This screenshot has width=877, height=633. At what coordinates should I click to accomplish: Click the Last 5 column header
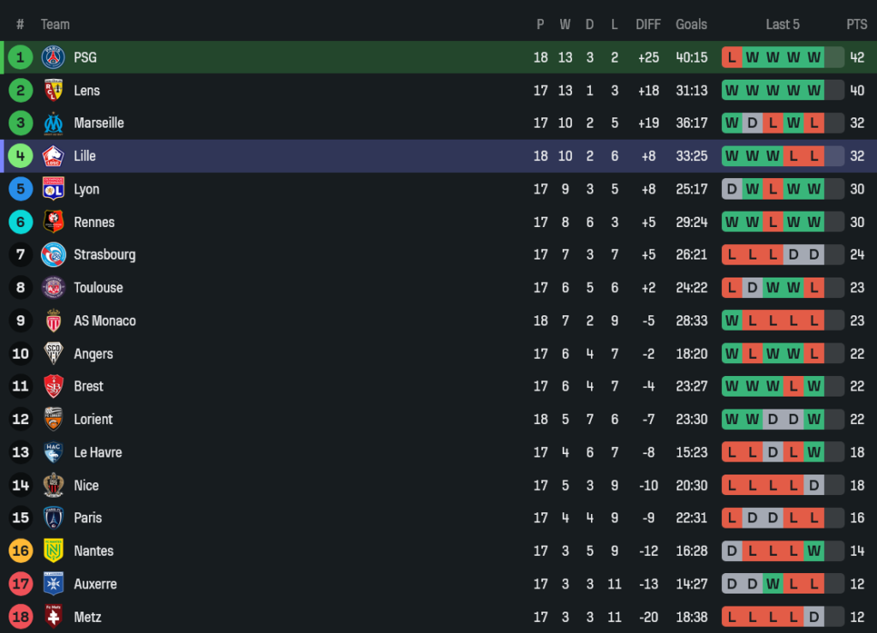[x=783, y=24]
